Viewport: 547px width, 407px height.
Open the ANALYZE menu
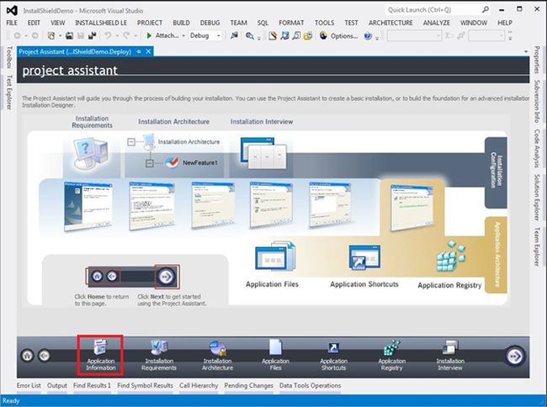tap(436, 23)
